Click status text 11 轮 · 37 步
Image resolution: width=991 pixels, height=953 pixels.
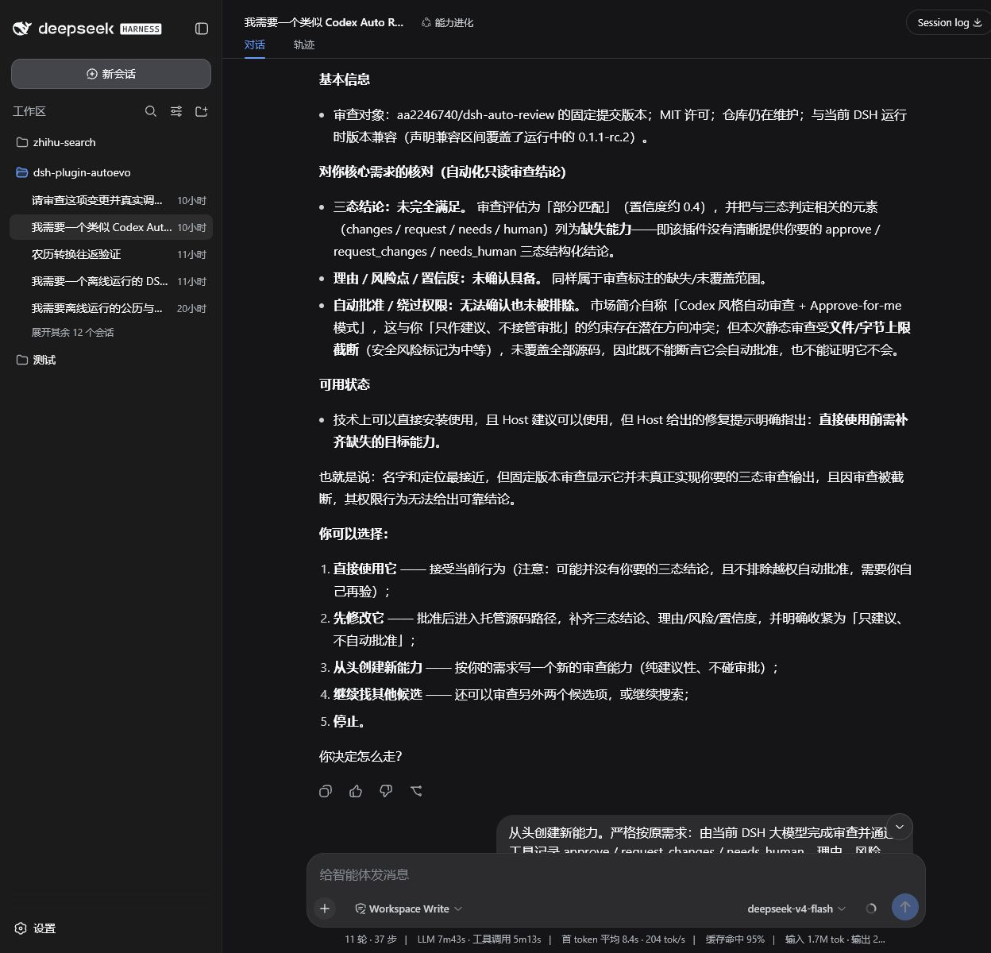tap(371, 939)
